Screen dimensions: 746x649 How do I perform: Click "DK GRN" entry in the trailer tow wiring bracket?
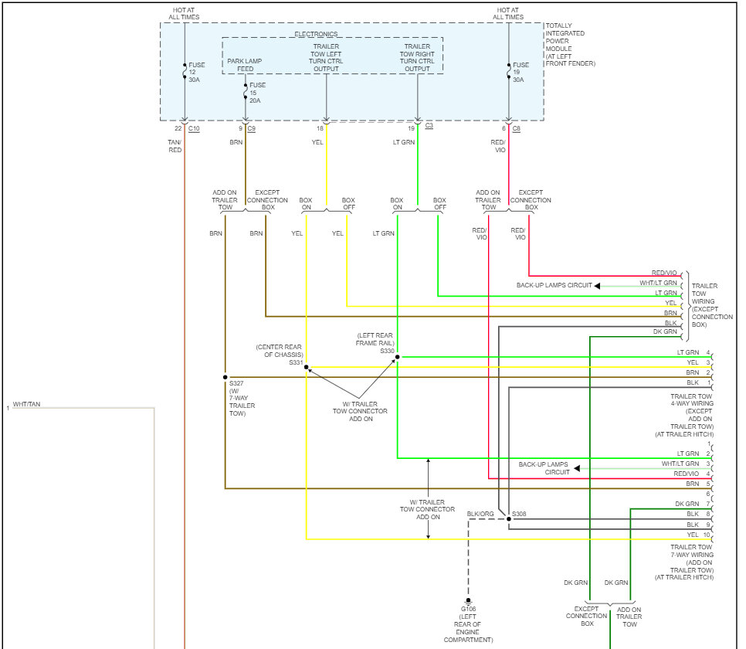[665, 332]
